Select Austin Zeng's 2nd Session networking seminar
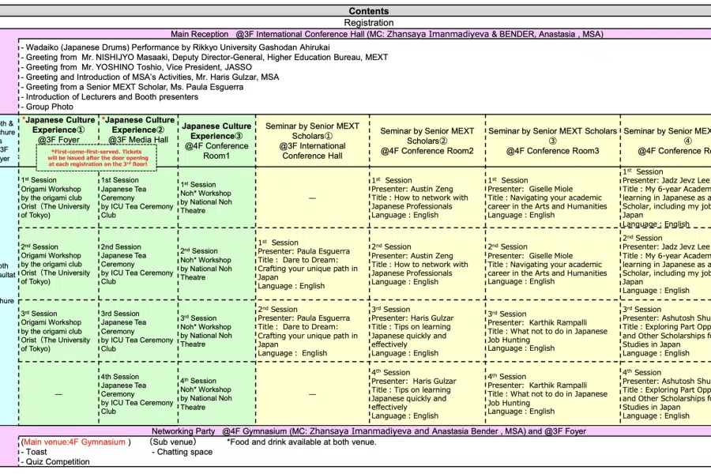The image size is (711, 474). 427,264
